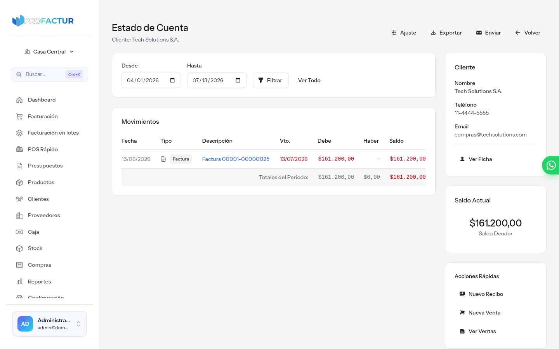Click the Saldo column header

pyautogui.click(x=396, y=141)
